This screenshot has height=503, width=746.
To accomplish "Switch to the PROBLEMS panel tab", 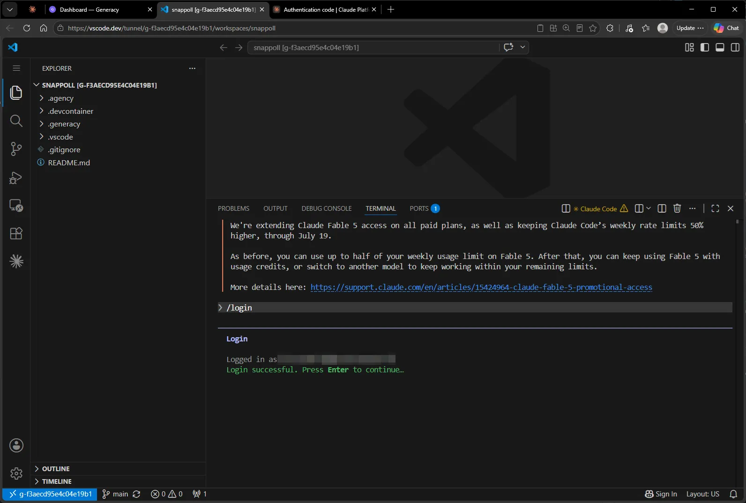I will click(x=233, y=208).
